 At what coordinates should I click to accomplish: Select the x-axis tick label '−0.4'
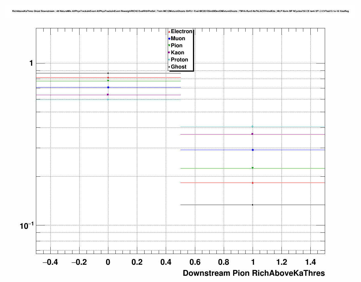50,262
